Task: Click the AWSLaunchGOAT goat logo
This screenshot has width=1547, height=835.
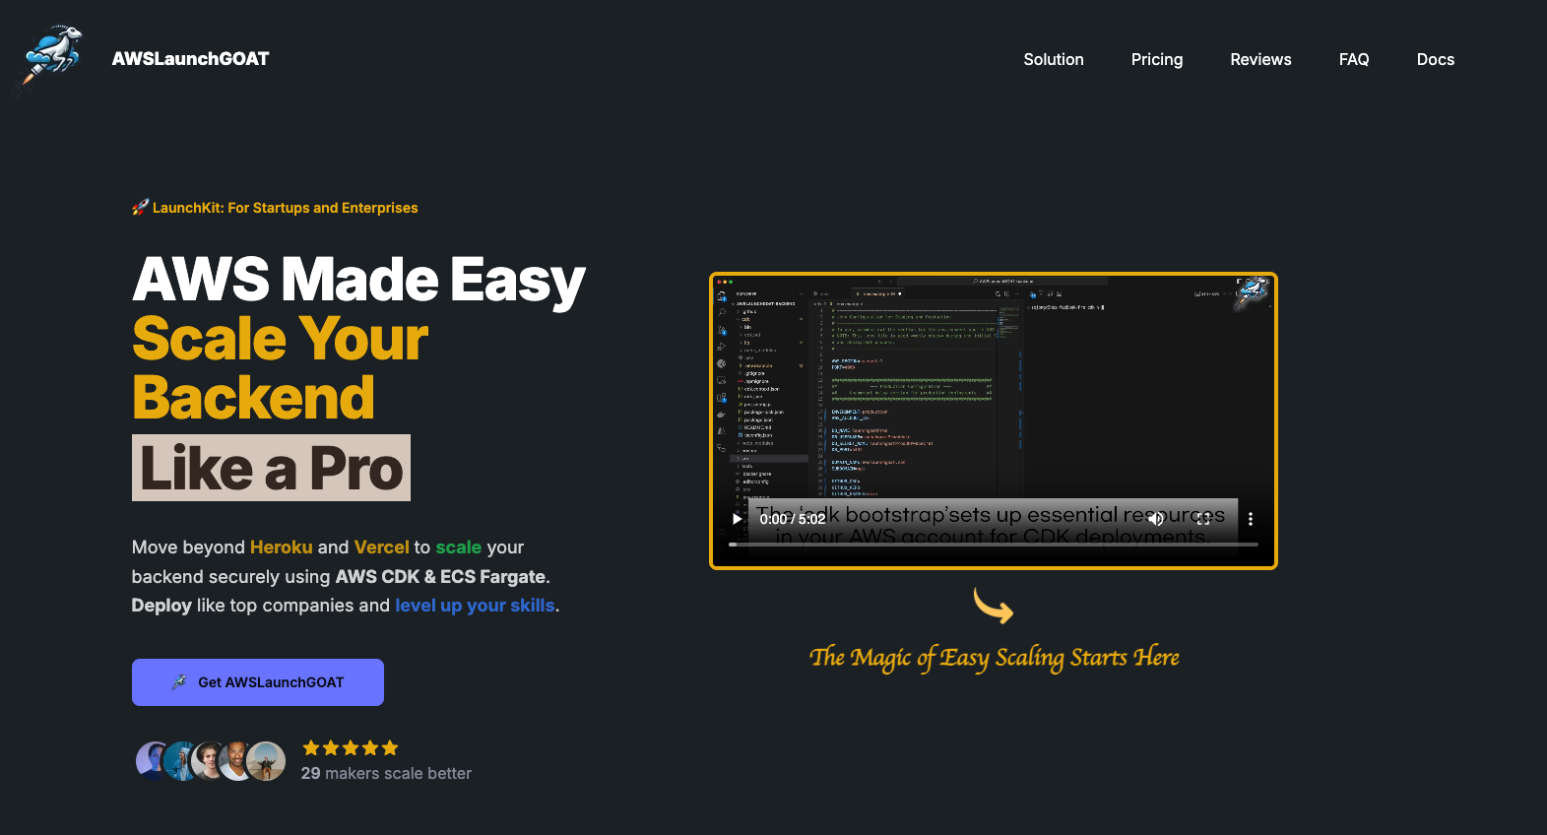Action: tap(49, 59)
